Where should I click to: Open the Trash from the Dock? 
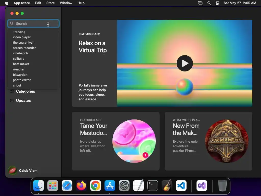[x=222, y=186]
